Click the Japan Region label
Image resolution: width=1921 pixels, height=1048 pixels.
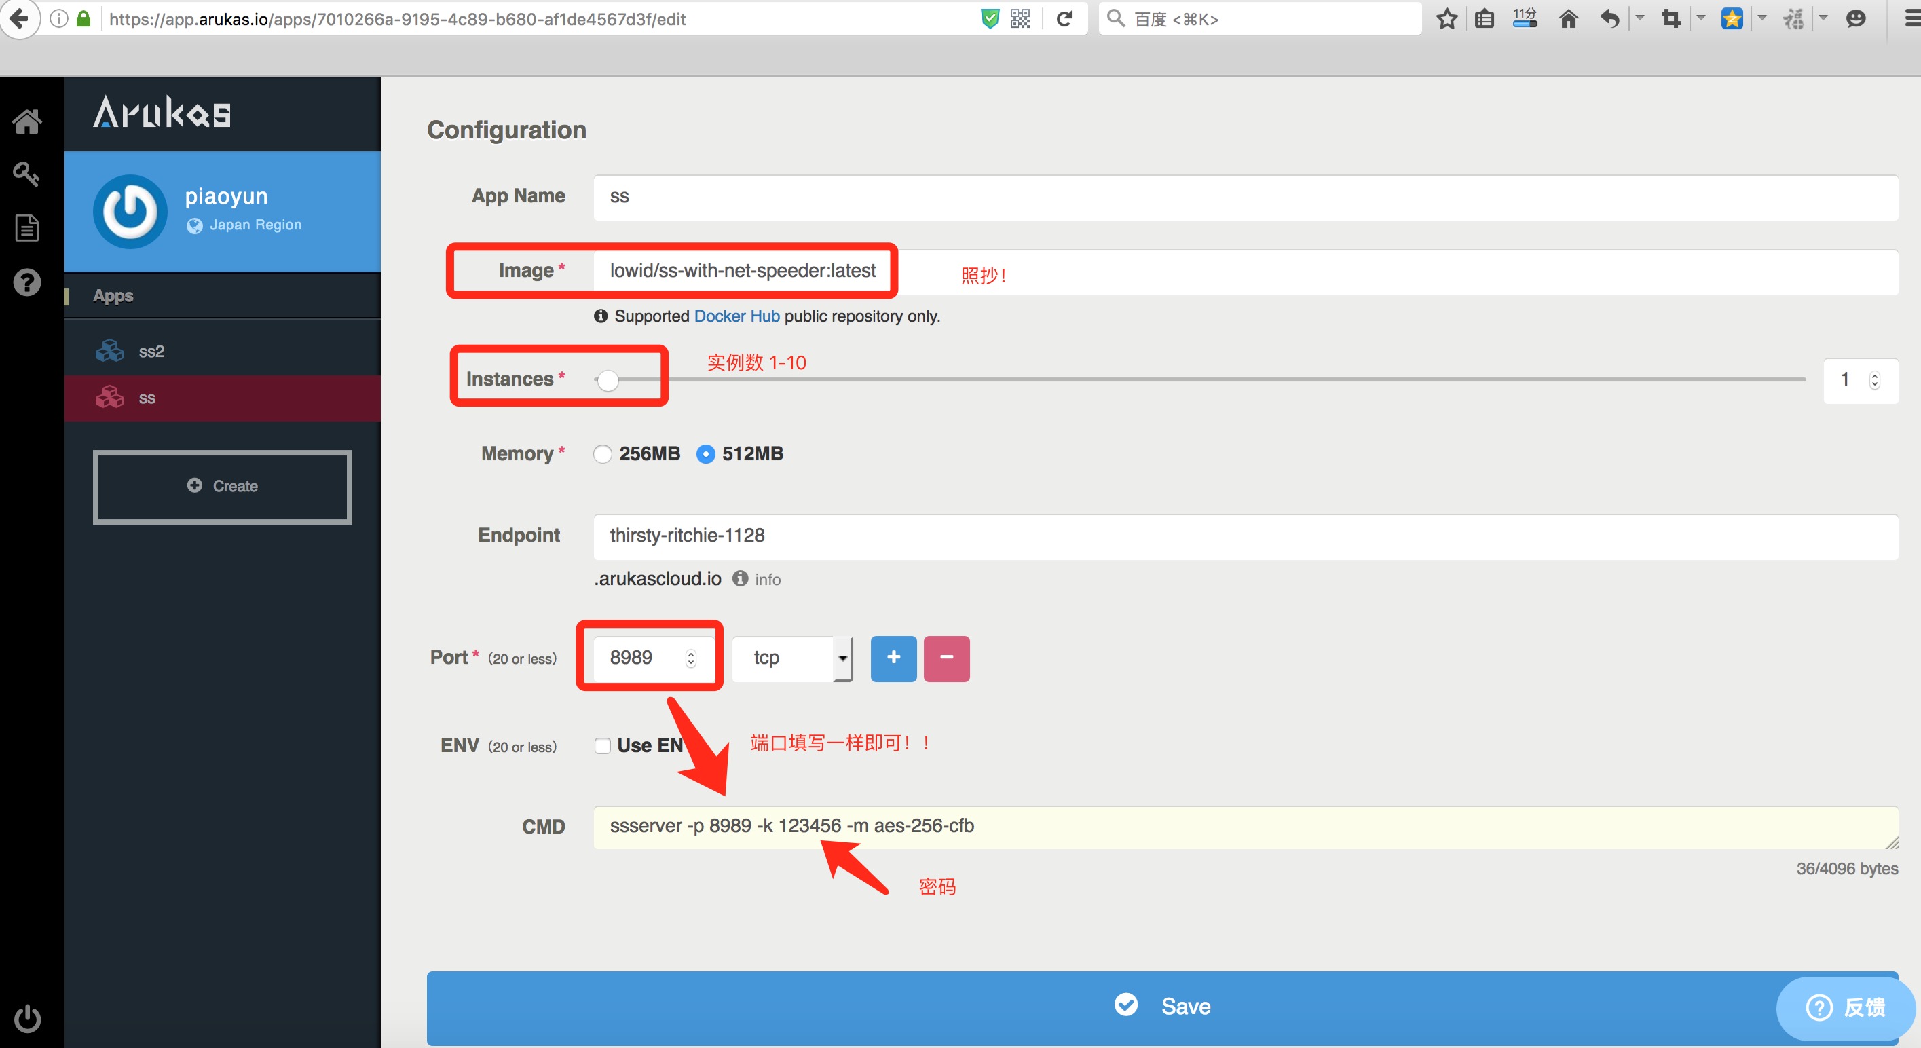(x=255, y=225)
